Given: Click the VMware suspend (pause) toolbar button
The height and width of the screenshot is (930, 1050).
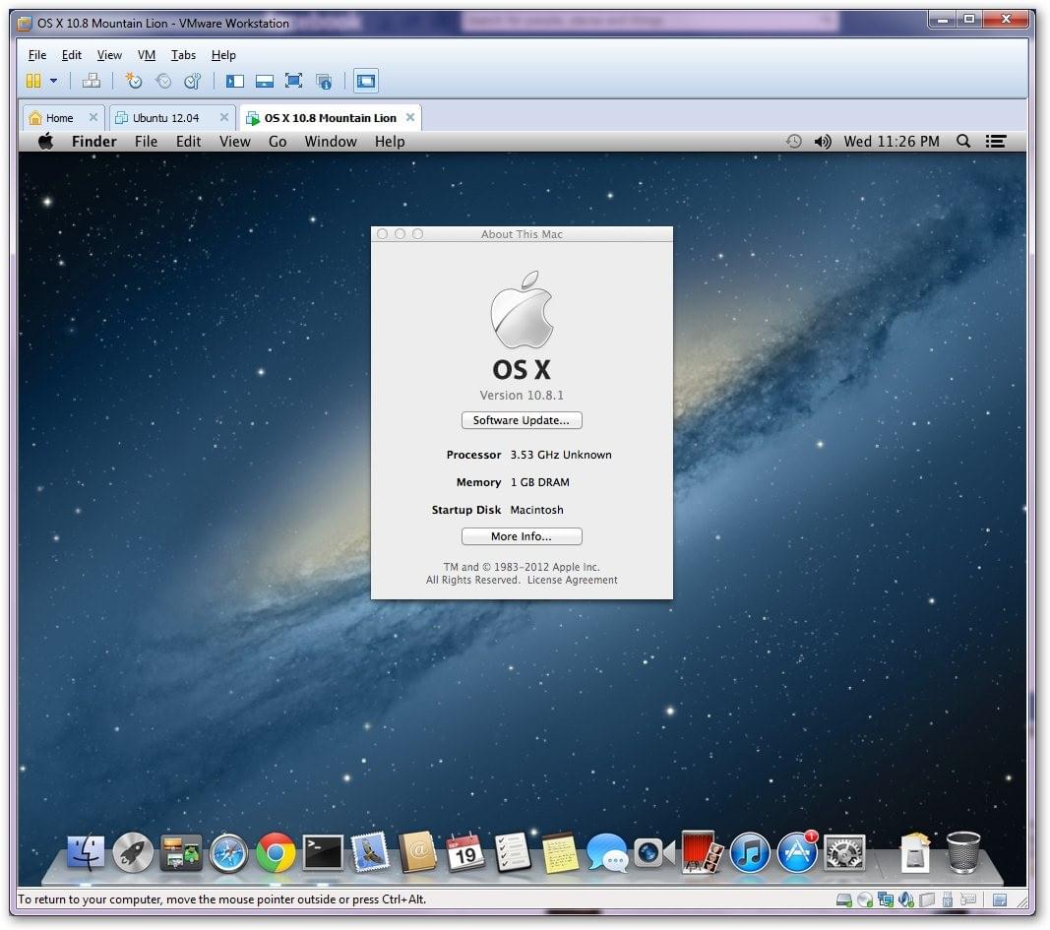Looking at the screenshot, I should tap(33, 81).
